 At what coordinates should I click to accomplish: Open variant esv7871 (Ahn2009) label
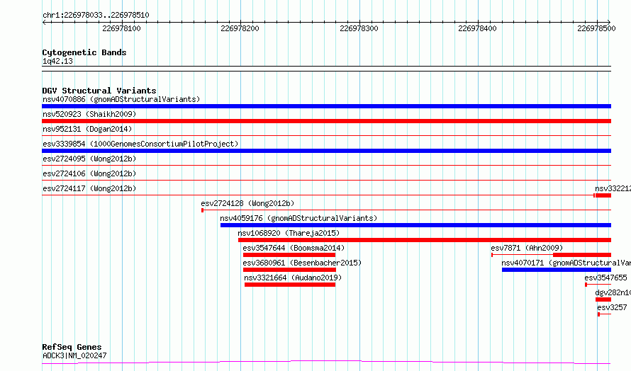pyautogui.click(x=527, y=248)
